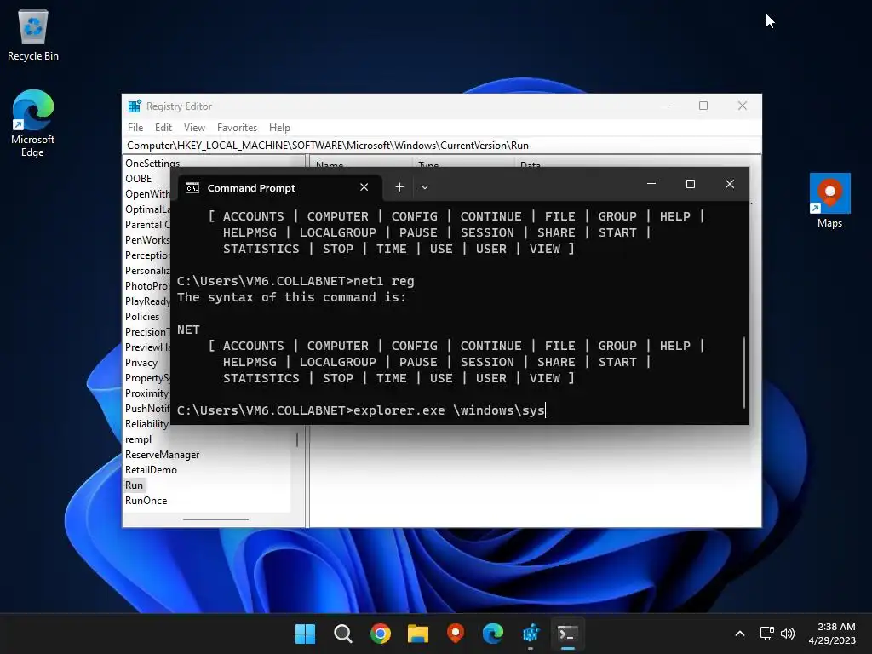Select the PlayReady key in tree
This screenshot has height=654, width=872.
(146, 301)
